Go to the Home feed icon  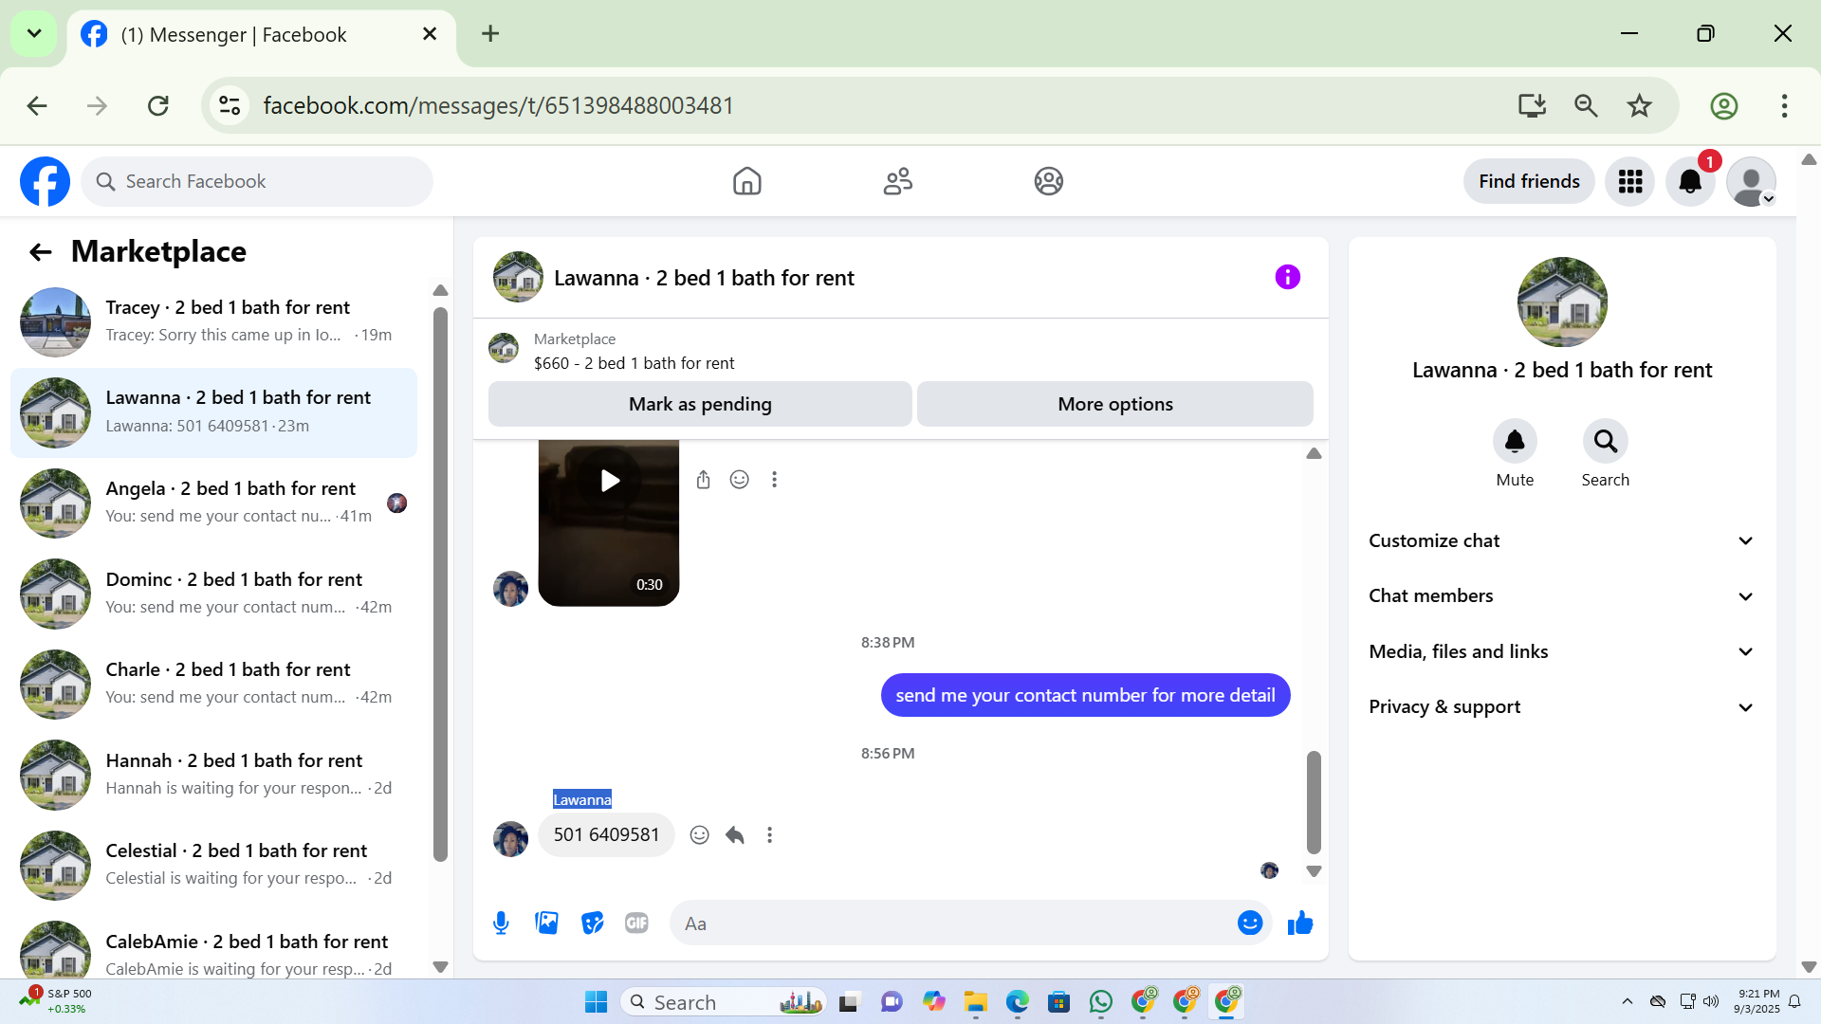(747, 181)
